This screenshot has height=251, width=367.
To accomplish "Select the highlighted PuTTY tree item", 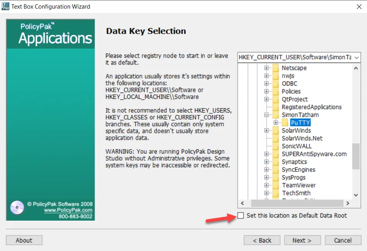I will [x=300, y=123].
